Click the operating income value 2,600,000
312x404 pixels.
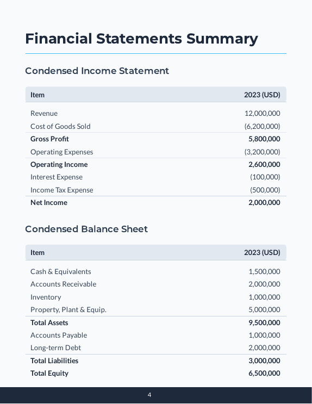click(x=264, y=164)
